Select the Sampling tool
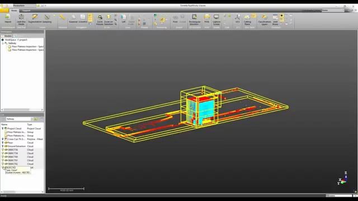 (47, 18)
